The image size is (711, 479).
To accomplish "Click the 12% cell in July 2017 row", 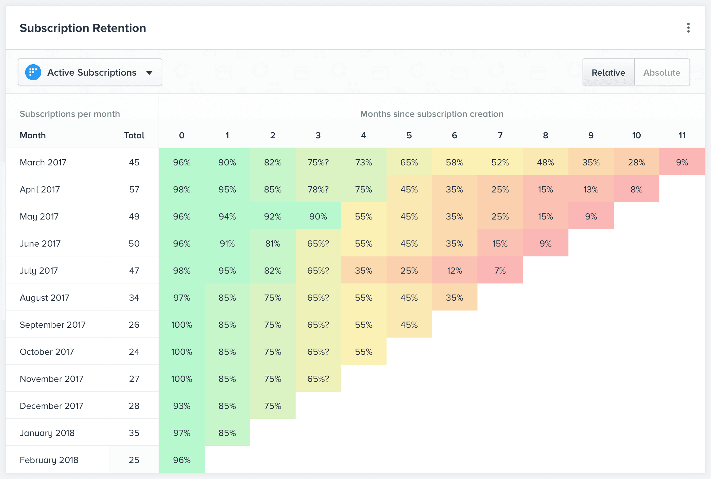I will click(x=455, y=270).
